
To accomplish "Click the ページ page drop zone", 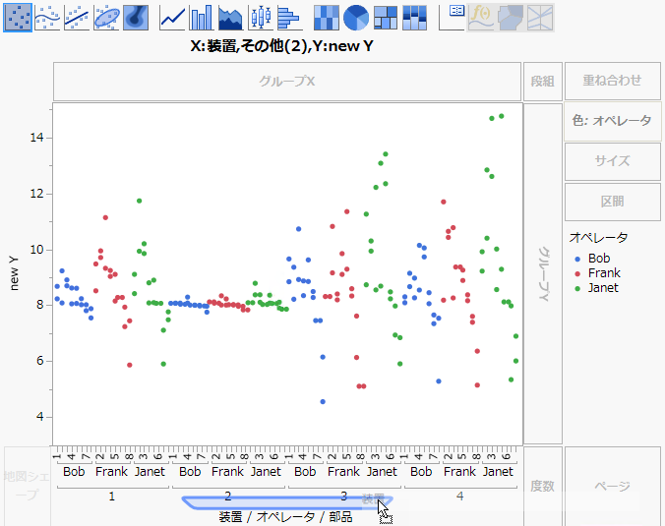I will coord(612,487).
